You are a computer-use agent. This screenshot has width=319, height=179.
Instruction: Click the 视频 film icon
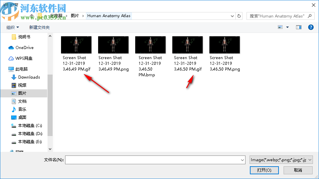pyautogui.click(x=13, y=85)
